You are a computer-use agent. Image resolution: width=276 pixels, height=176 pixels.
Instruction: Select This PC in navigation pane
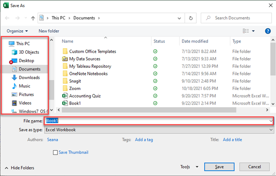point(23,43)
